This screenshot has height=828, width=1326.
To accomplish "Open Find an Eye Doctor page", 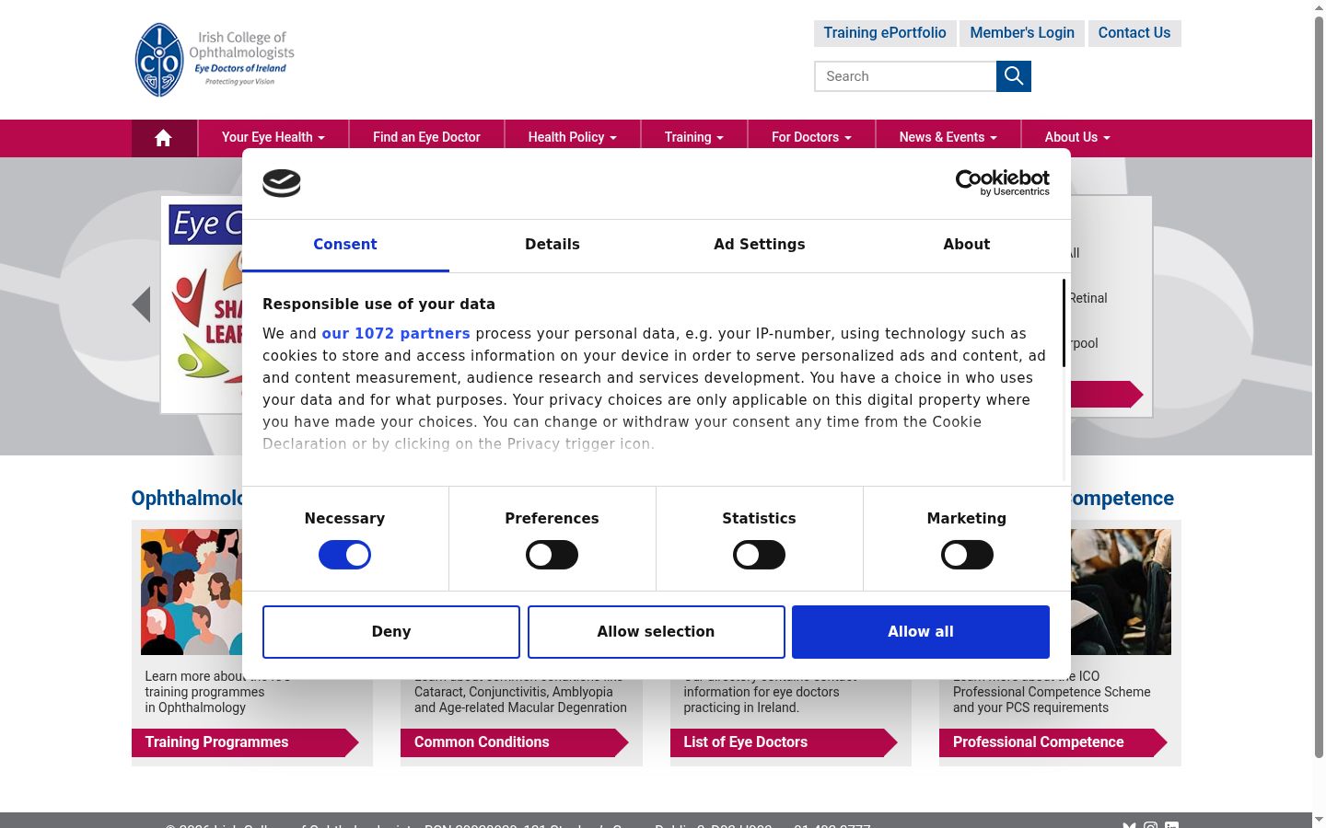I will tap(426, 138).
